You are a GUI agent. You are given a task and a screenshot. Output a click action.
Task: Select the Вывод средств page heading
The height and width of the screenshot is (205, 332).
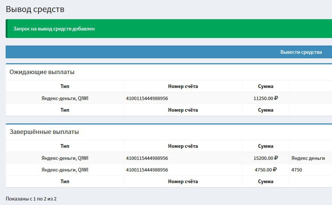pyautogui.click(x=35, y=9)
